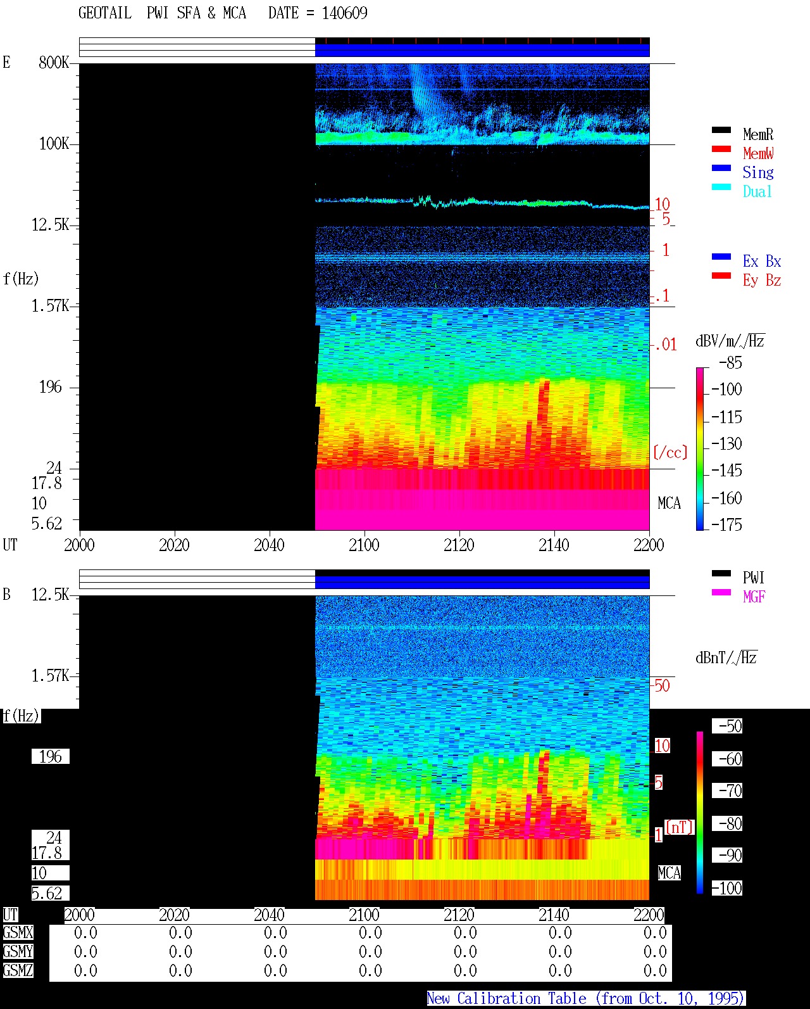
Task: Click the -90 value on B color bar
Action: click(x=730, y=855)
